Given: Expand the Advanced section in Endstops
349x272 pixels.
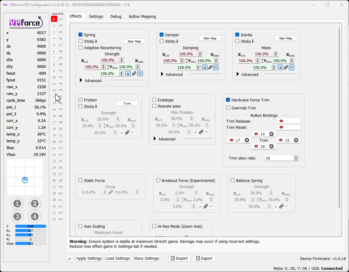Looking at the screenshot, I should (155, 139).
